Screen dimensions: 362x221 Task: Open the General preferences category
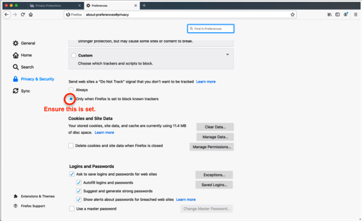point(24,43)
